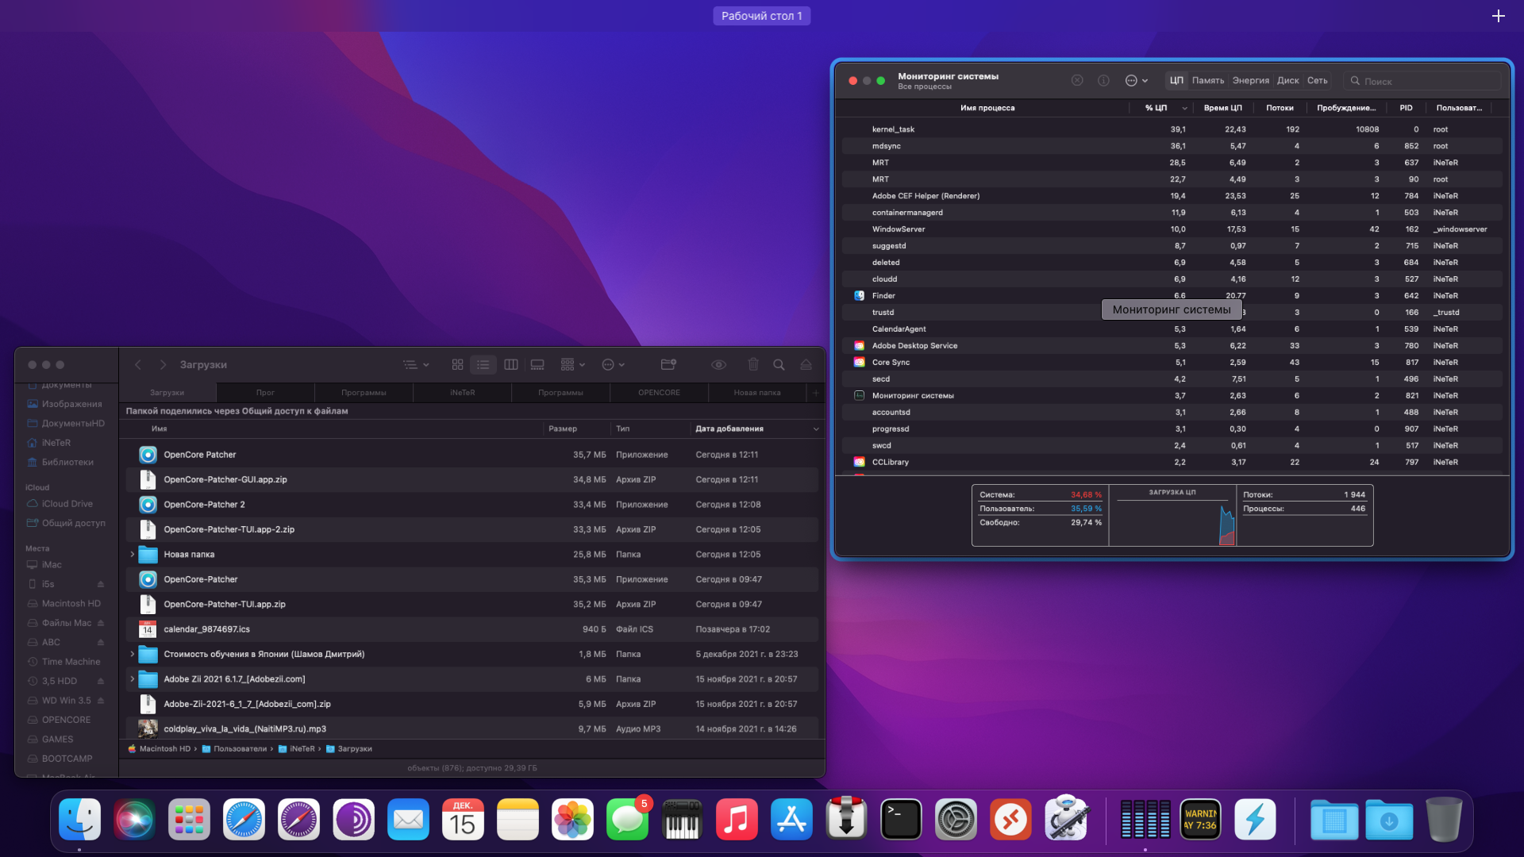Expand the Новая папка folder row
This screenshot has height=857, width=1524.
(133, 555)
